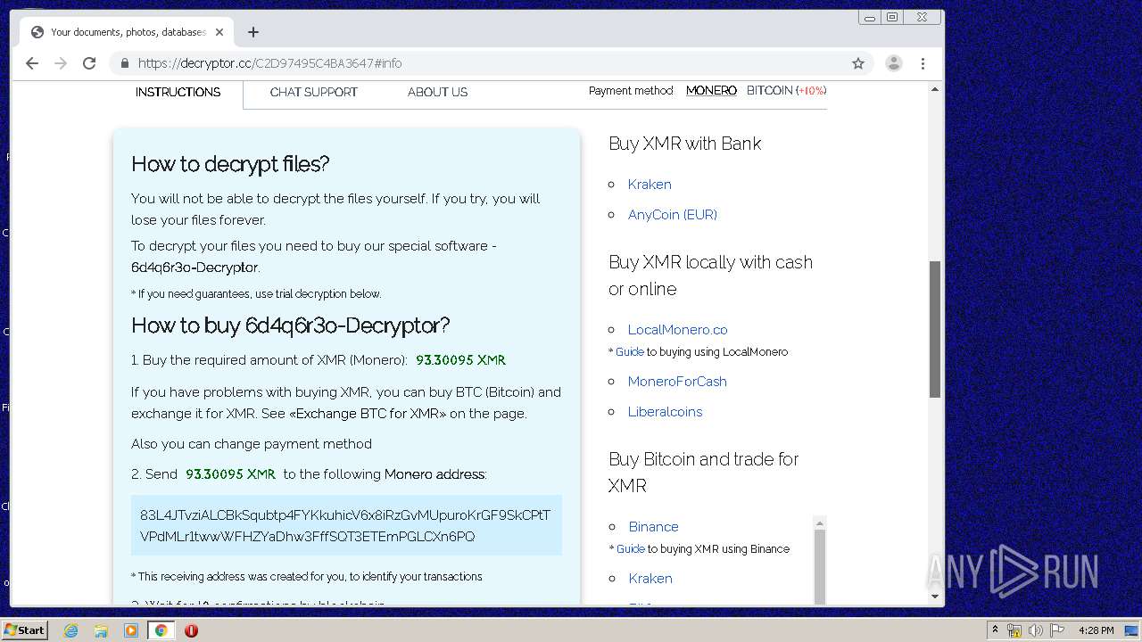Click the 'Buy XMR with Bank' heading
Image resolution: width=1142 pixels, height=642 pixels.
tap(684, 144)
